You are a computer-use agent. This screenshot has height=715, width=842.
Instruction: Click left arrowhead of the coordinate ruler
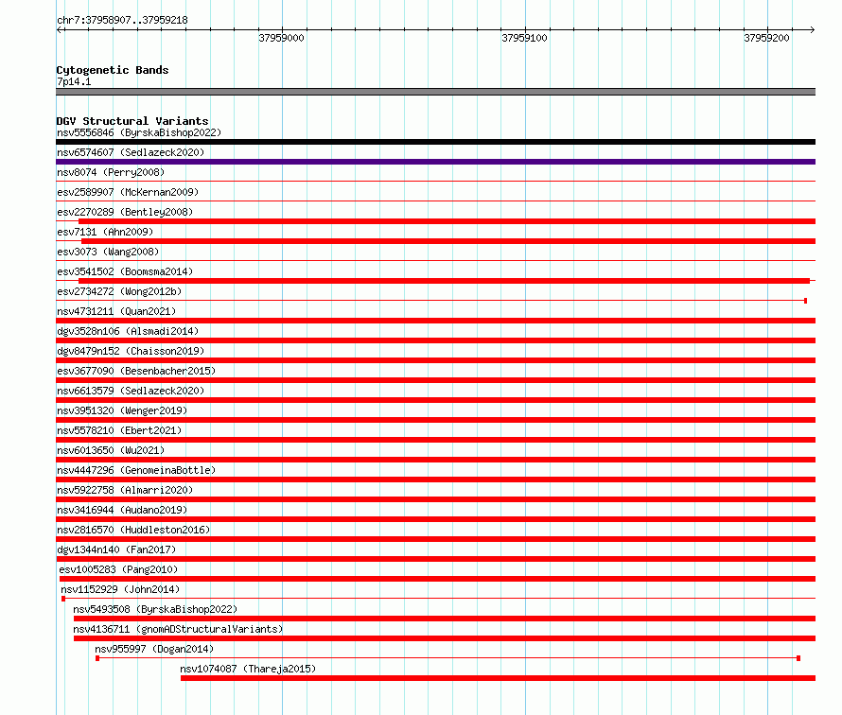tap(60, 29)
